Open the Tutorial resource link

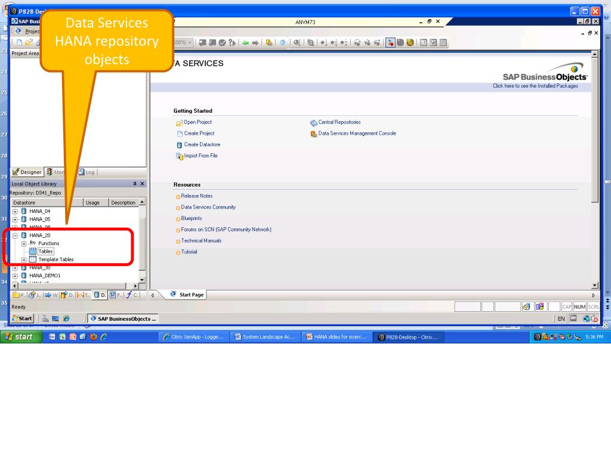coord(189,252)
